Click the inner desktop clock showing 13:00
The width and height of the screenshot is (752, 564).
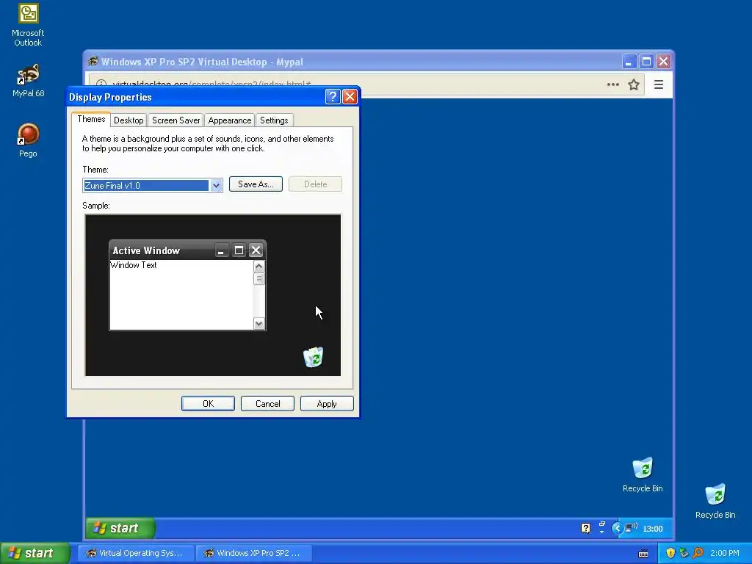(x=653, y=529)
